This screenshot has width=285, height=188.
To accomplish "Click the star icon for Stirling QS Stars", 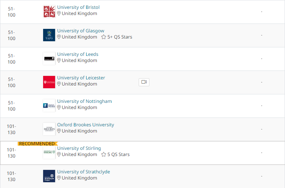I will (x=104, y=154).
